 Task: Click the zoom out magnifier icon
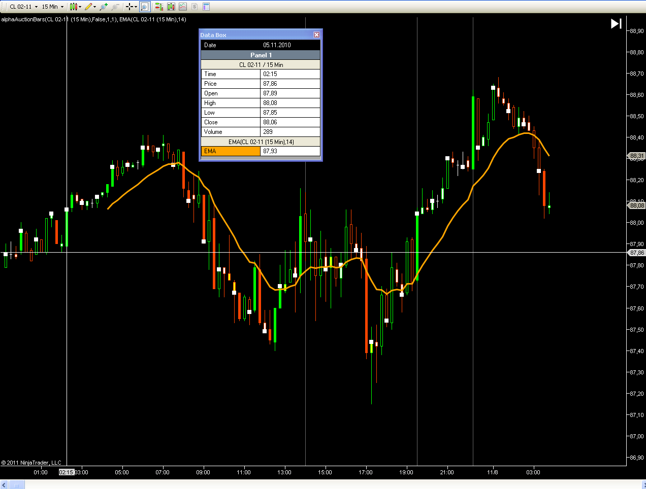(115, 7)
